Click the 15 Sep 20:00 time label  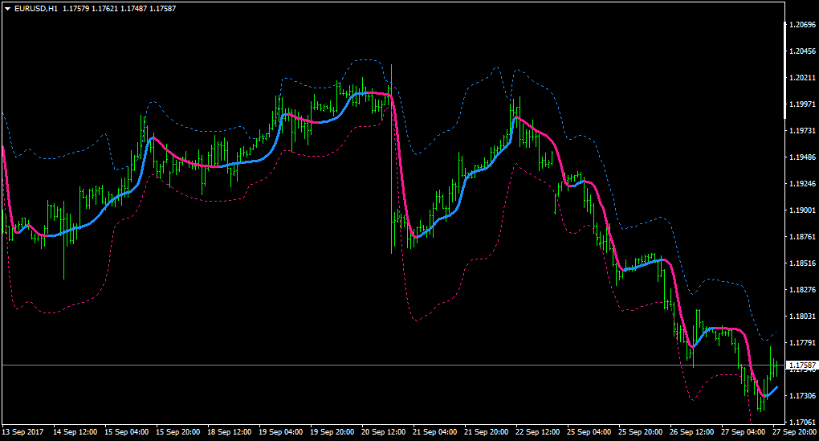pos(178,432)
